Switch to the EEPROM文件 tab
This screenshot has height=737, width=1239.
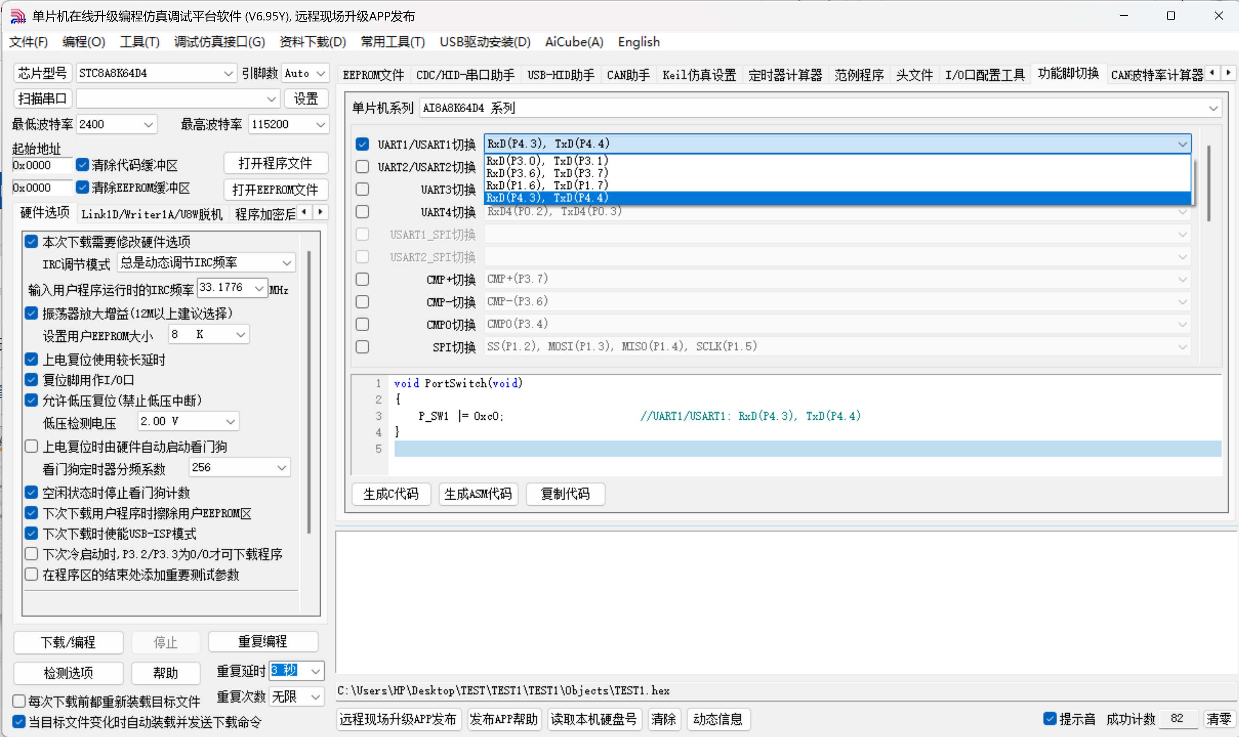pyautogui.click(x=373, y=75)
